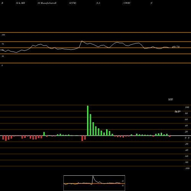Click the -40 label on MR axis
Image resolution: width=191 pixels, height=191 pixels.
(x=186, y=150)
